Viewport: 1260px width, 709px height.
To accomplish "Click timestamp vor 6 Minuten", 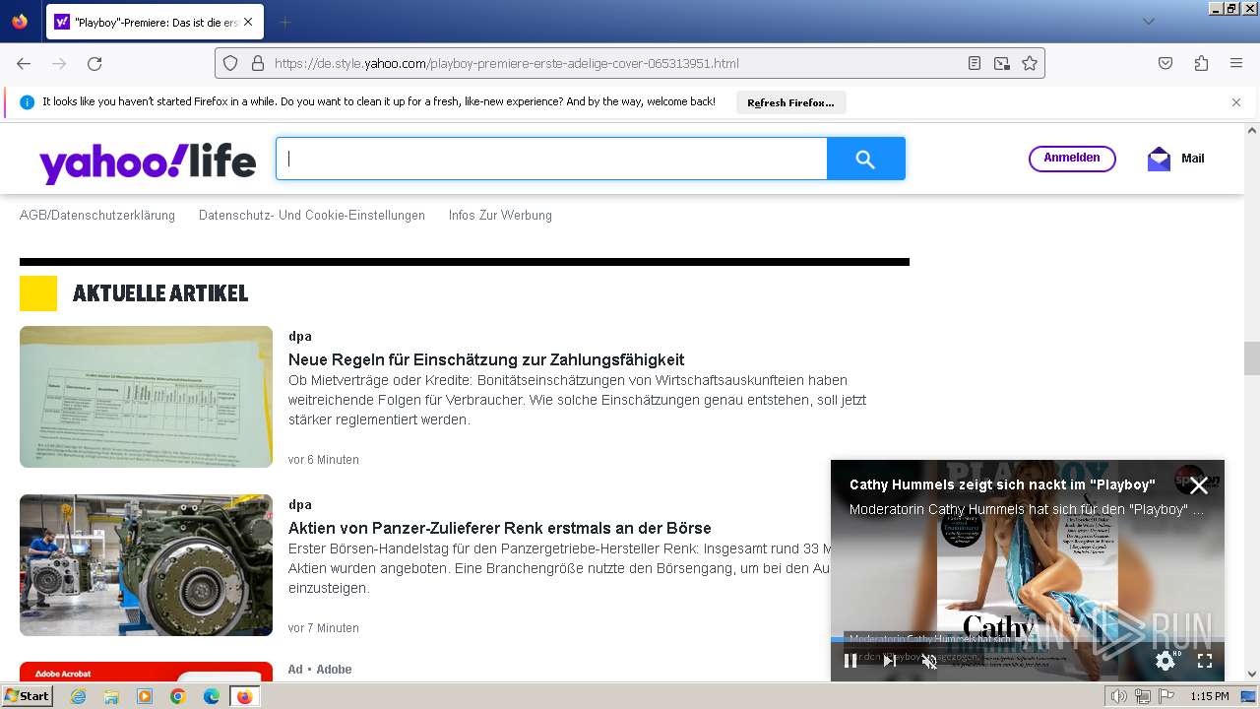I will [324, 460].
